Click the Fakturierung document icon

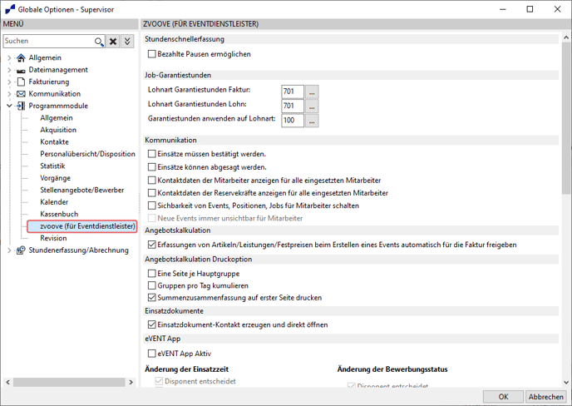point(21,82)
